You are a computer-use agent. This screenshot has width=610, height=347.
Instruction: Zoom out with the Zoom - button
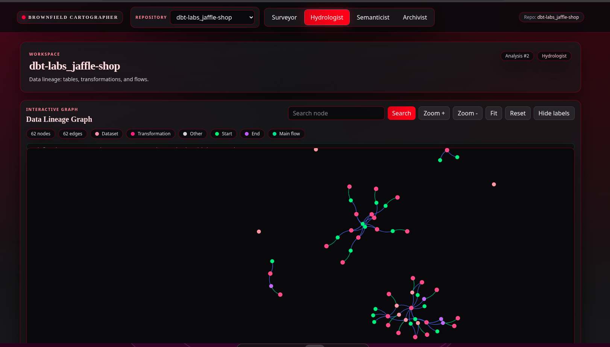tap(467, 113)
